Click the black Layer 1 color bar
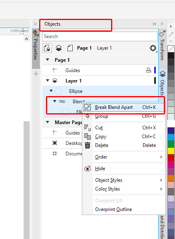Viewport: 175px width, 239px height. tap(155, 80)
